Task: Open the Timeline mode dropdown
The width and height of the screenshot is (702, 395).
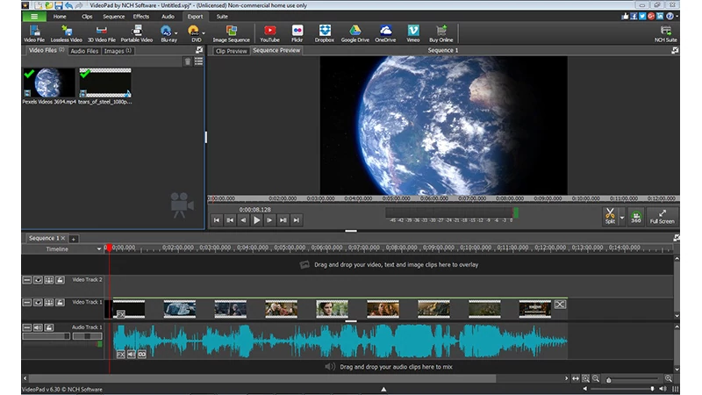Action: point(98,249)
